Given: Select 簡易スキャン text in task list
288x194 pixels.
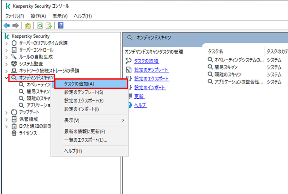Looking at the screenshot, I should [226, 67].
